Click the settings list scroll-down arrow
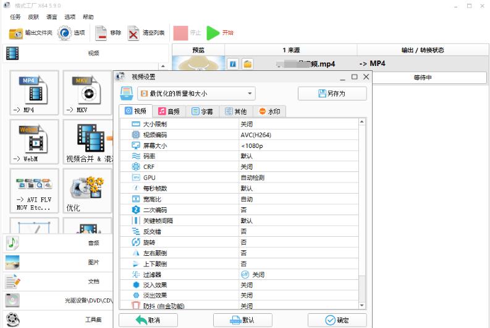 click(x=362, y=306)
